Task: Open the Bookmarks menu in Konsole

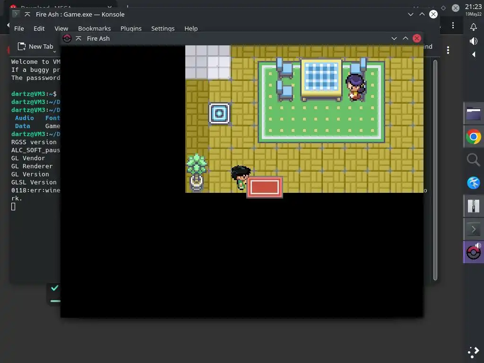Action: [x=94, y=28]
